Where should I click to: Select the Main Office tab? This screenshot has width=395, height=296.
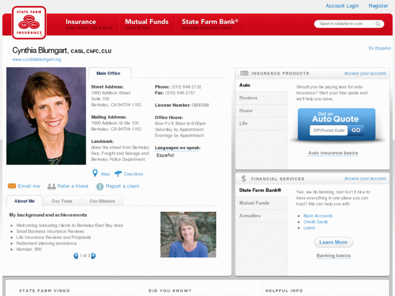110,73
